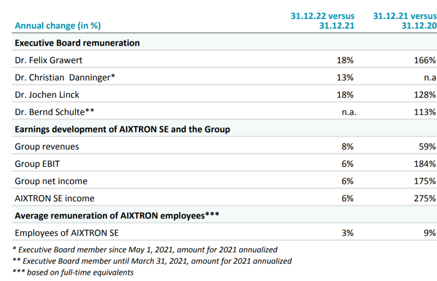Screen dimensions: 437x281
Task: Select the 175% Group net income value
Action: pyautogui.click(x=425, y=181)
